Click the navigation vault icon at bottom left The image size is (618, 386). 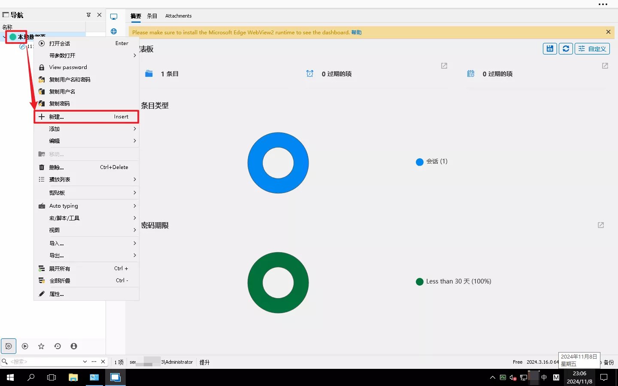9,346
